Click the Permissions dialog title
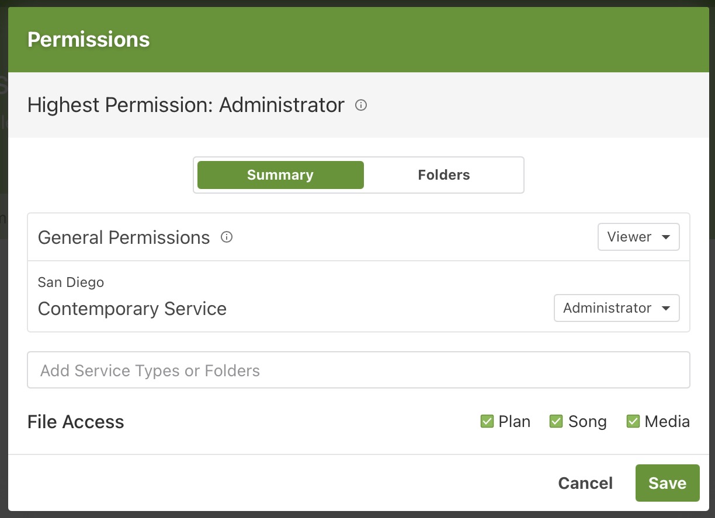 [x=89, y=40]
